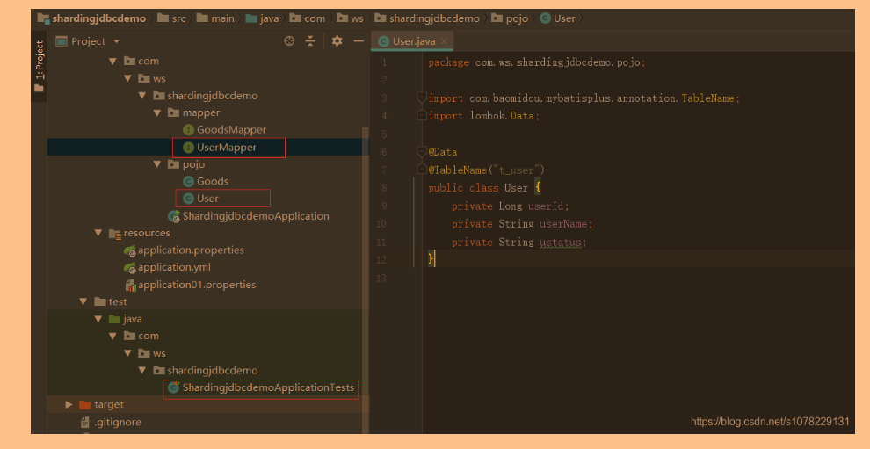This screenshot has width=870, height=449.
Task: Select UserMapper in the project tree
Action: pos(226,147)
